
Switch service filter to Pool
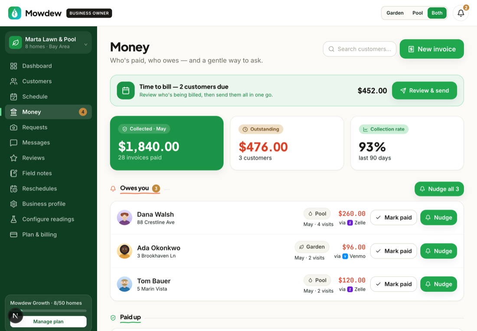[417, 13]
